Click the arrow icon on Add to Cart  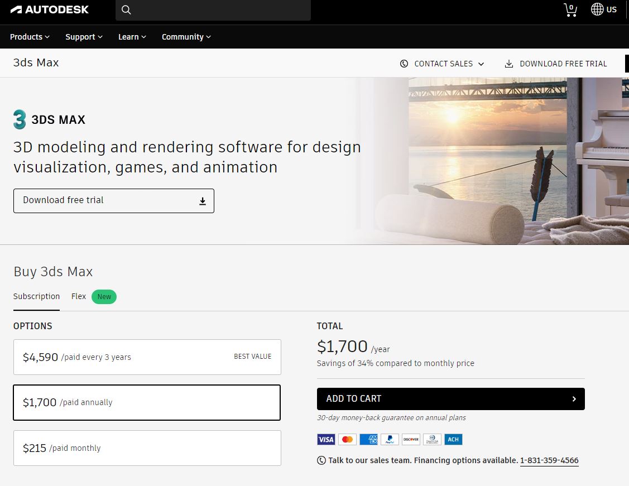(x=574, y=399)
